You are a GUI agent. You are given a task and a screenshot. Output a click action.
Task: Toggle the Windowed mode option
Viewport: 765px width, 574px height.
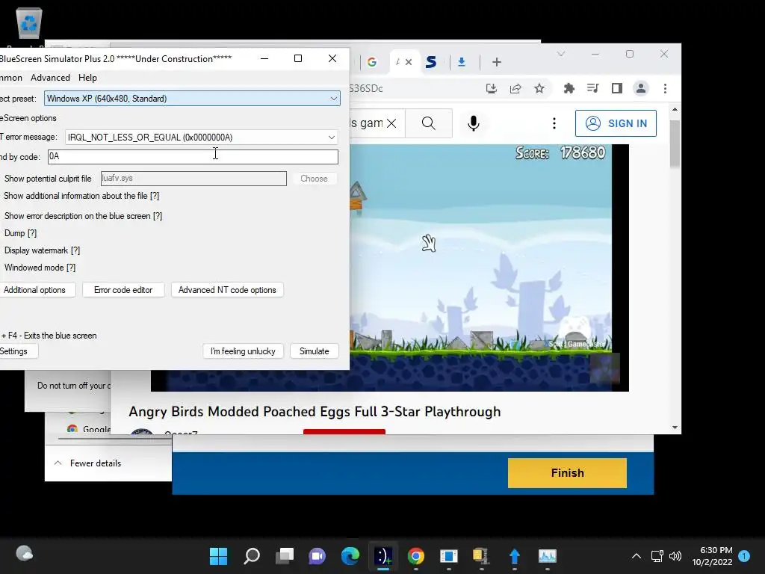(x=40, y=268)
